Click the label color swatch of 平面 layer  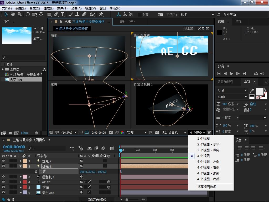[x=25, y=188]
